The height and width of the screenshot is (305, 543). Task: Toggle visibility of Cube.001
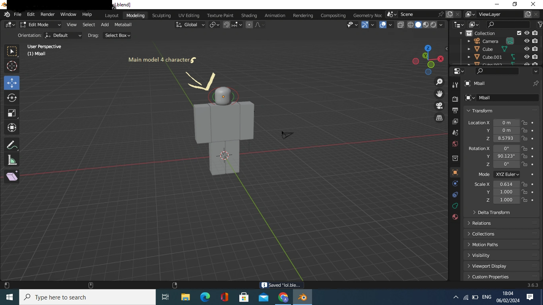(527, 57)
